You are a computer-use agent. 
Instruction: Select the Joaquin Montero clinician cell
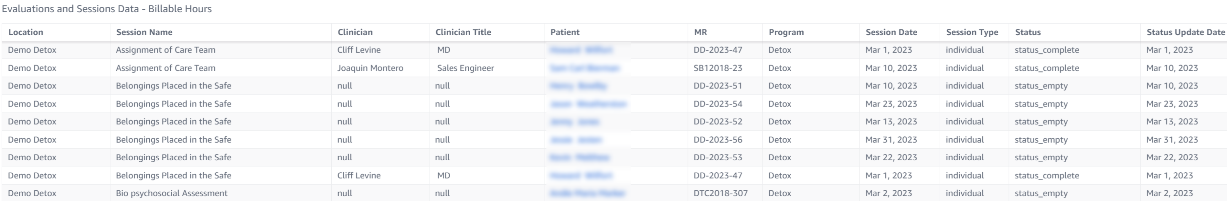click(370, 68)
